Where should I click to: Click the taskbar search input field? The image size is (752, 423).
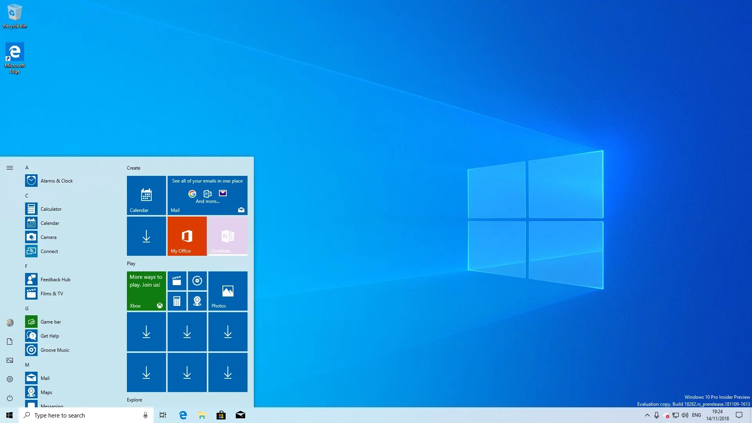click(x=85, y=415)
